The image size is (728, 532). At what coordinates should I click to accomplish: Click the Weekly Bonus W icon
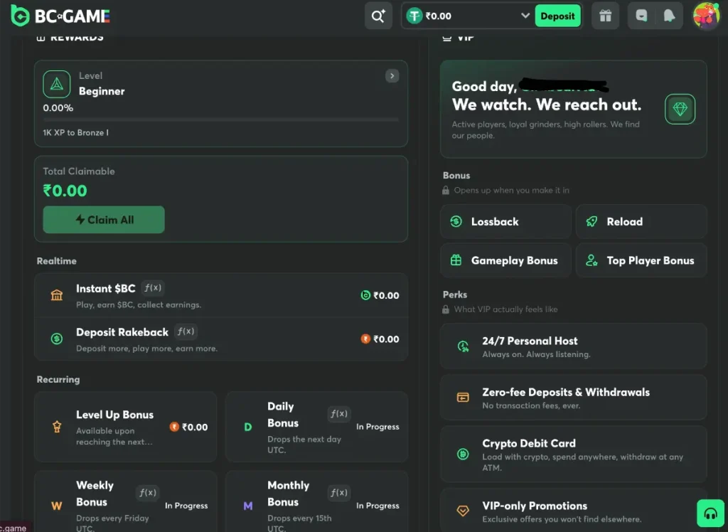pyautogui.click(x=57, y=506)
